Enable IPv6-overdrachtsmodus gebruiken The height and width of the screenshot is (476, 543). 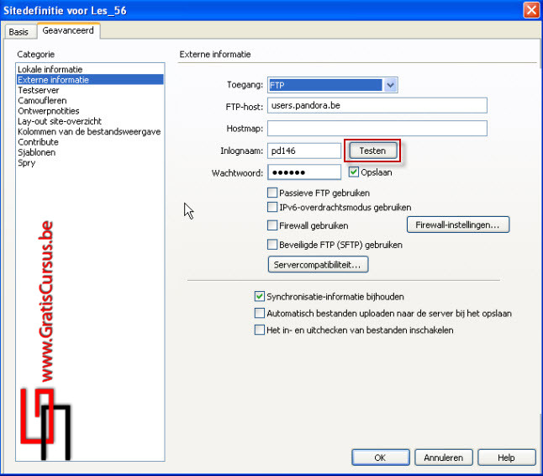pyautogui.click(x=272, y=207)
